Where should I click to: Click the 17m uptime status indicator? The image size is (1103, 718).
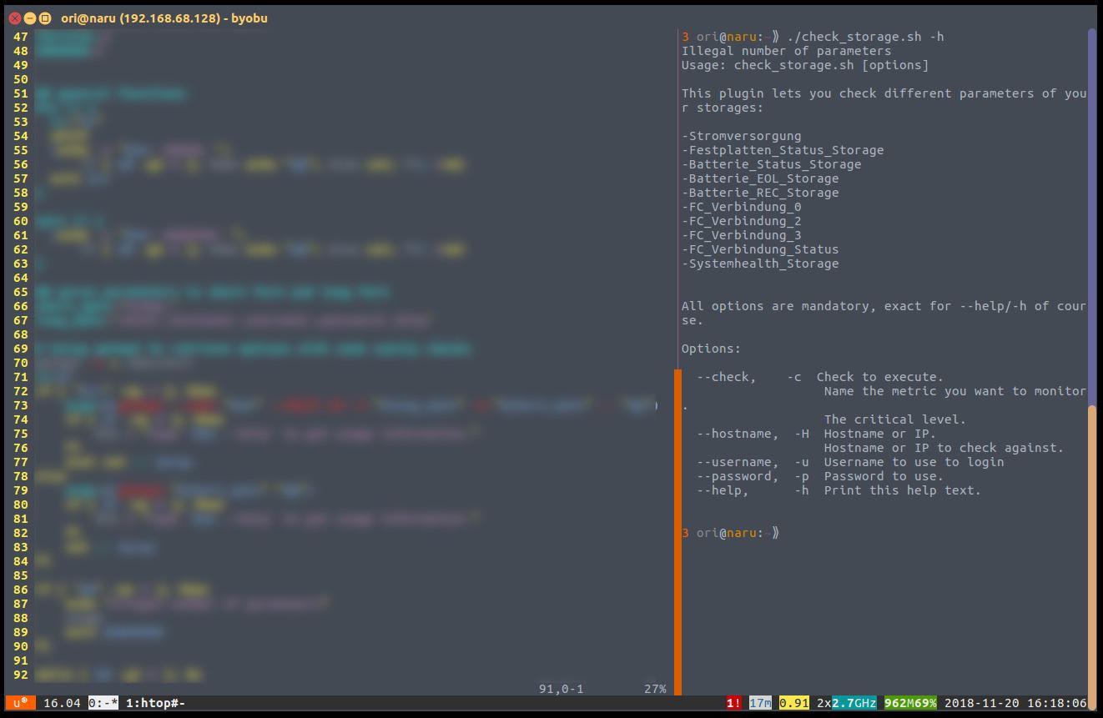[760, 703]
